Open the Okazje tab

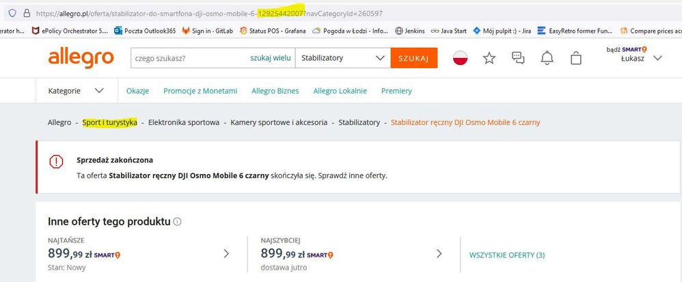click(x=137, y=91)
